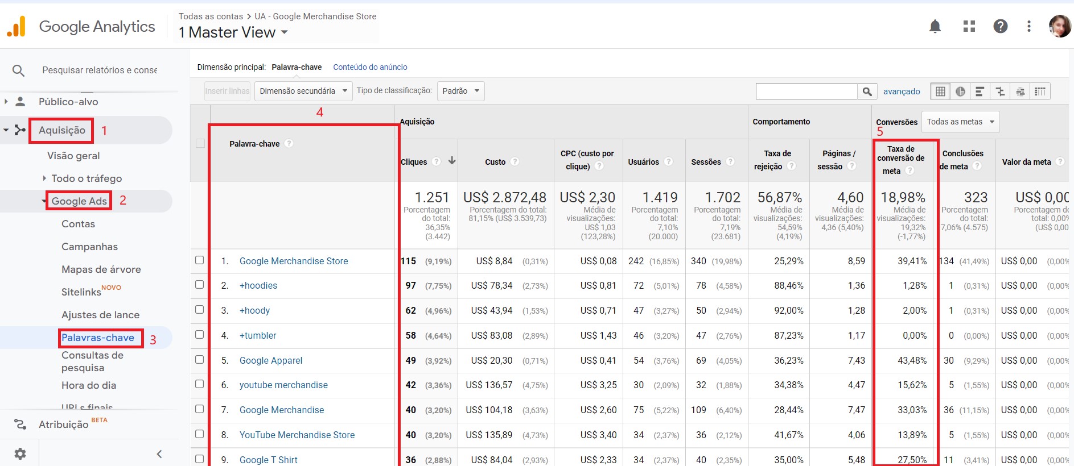Open the Dimensão secundária dropdown
The width and height of the screenshot is (1074, 466).
pos(304,91)
